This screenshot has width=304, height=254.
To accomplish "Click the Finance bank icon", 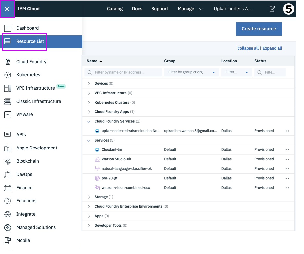I will [x=8, y=188].
